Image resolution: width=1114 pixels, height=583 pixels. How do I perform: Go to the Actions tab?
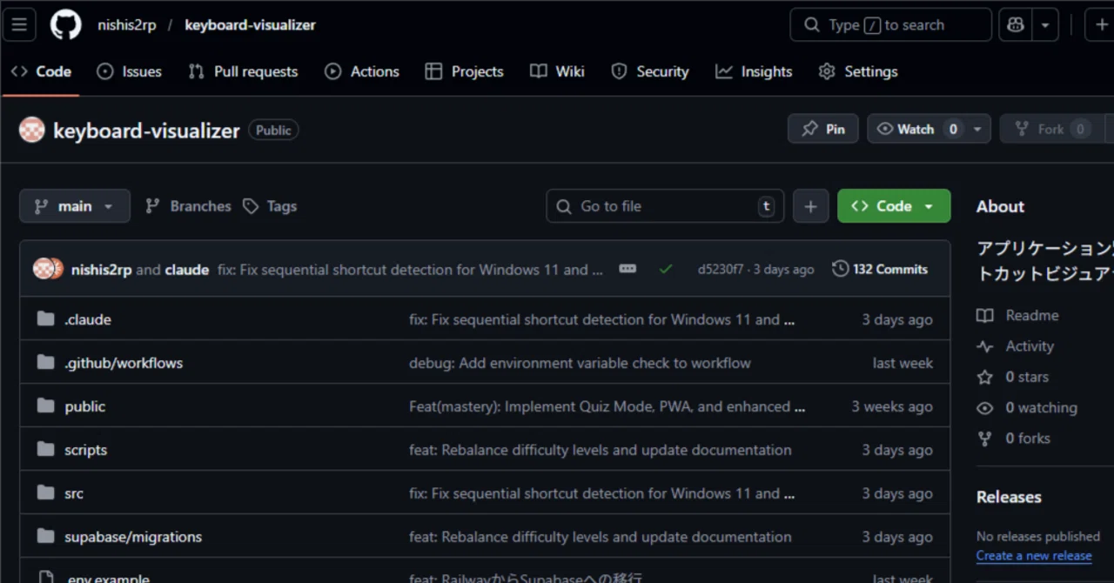[361, 71]
